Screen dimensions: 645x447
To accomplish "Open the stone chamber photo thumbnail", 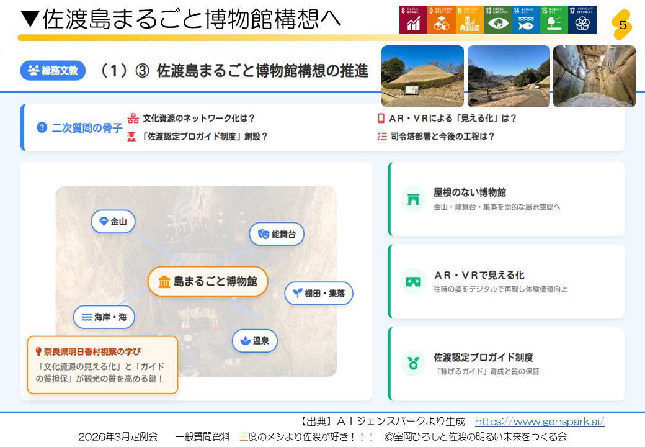I will click(x=594, y=76).
